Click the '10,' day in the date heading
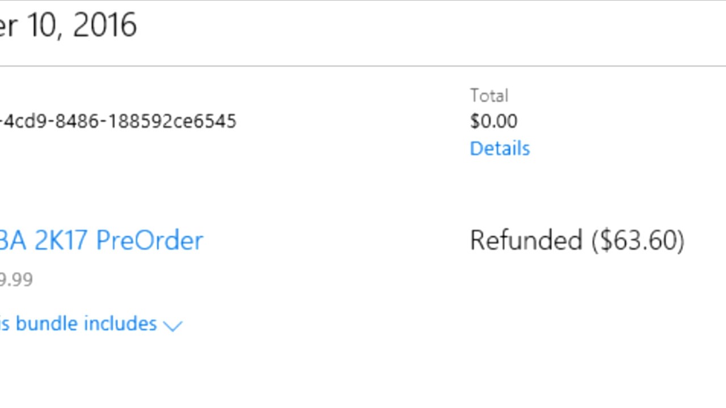Image resolution: width=726 pixels, height=408 pixels. (45, 25)
